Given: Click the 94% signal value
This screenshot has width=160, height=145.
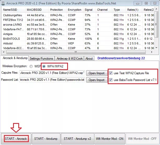Looking at the screenshot, I should click(87, 20).
